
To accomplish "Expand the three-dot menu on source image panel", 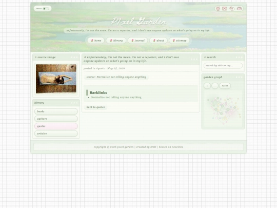I will point(74,57).
